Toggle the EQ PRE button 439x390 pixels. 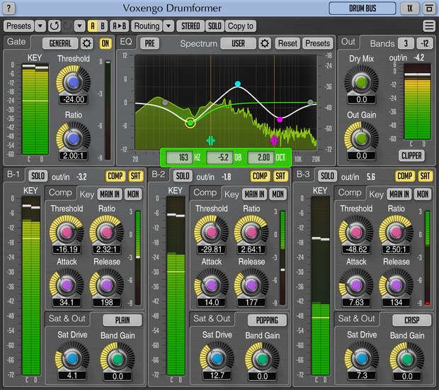150,43
